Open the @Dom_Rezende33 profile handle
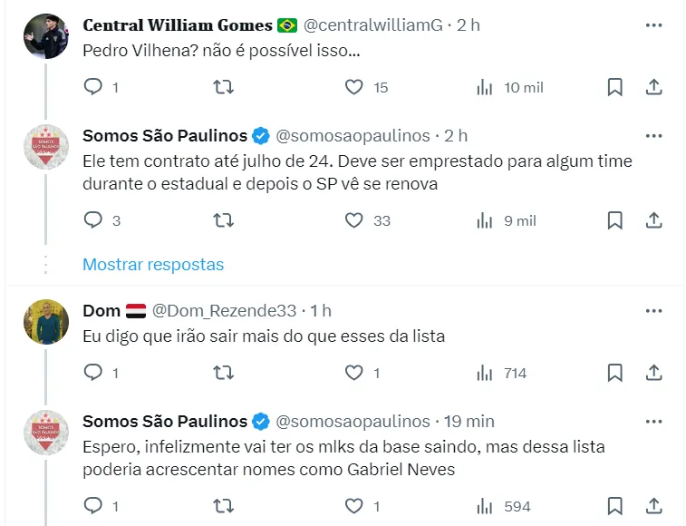 coord(224,311)
